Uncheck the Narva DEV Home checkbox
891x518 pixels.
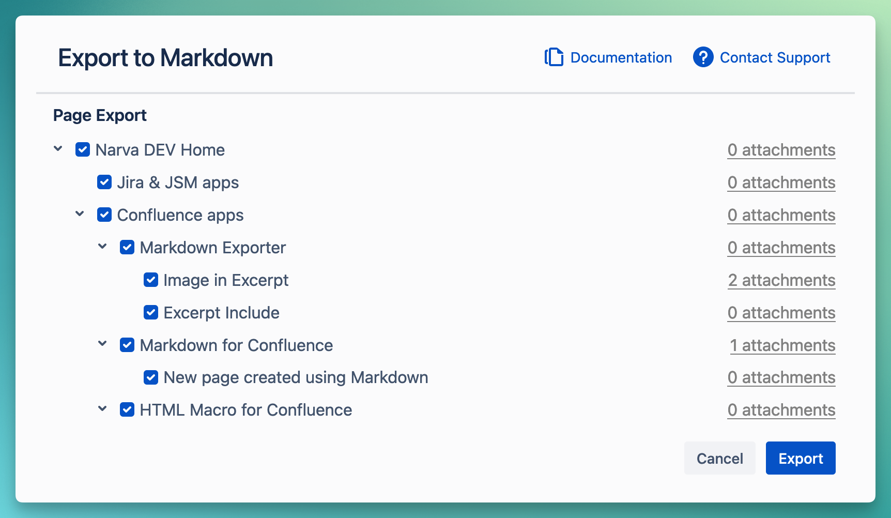pos(83,150)
